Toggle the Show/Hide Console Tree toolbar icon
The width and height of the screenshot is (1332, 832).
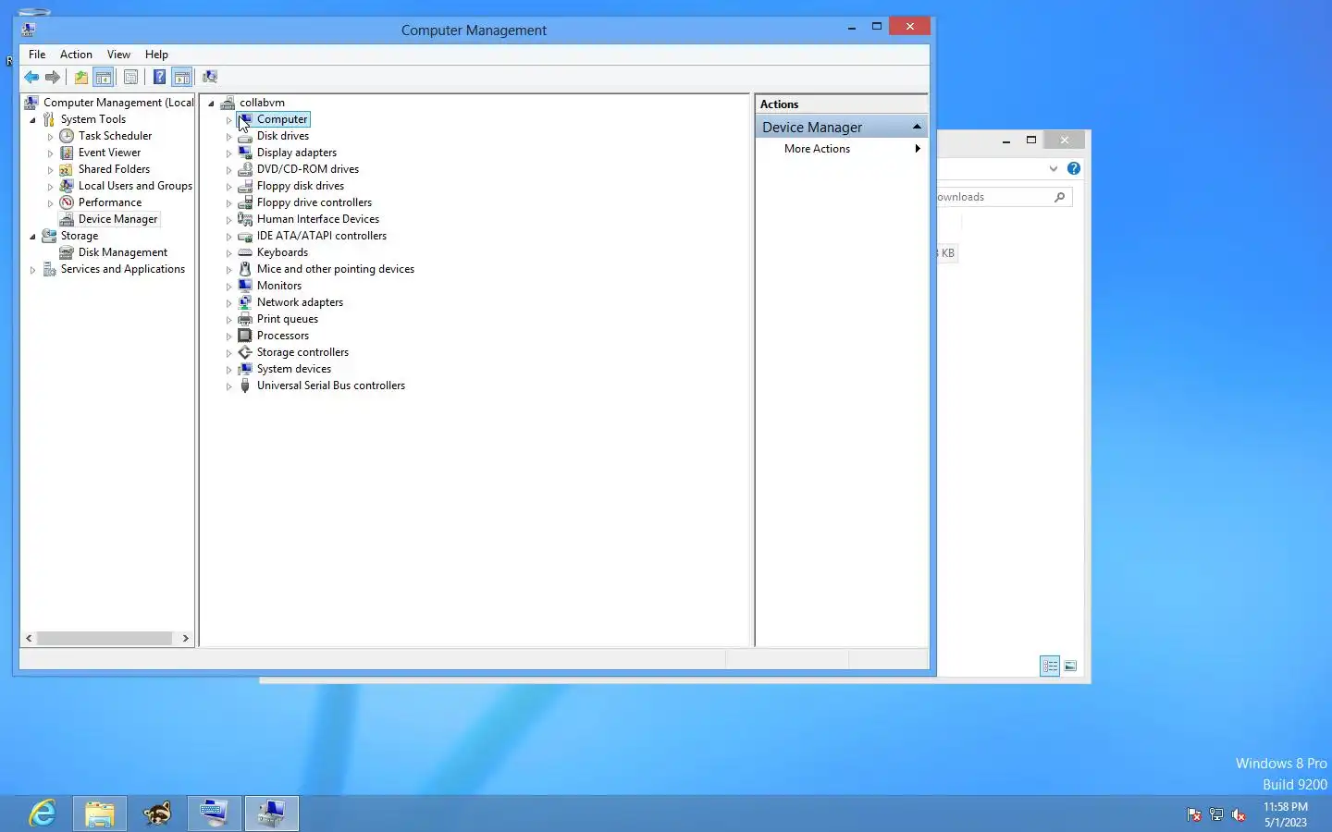click(x=104, y=78)
